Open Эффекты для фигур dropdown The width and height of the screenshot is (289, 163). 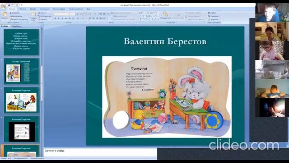tap(195, 19)
